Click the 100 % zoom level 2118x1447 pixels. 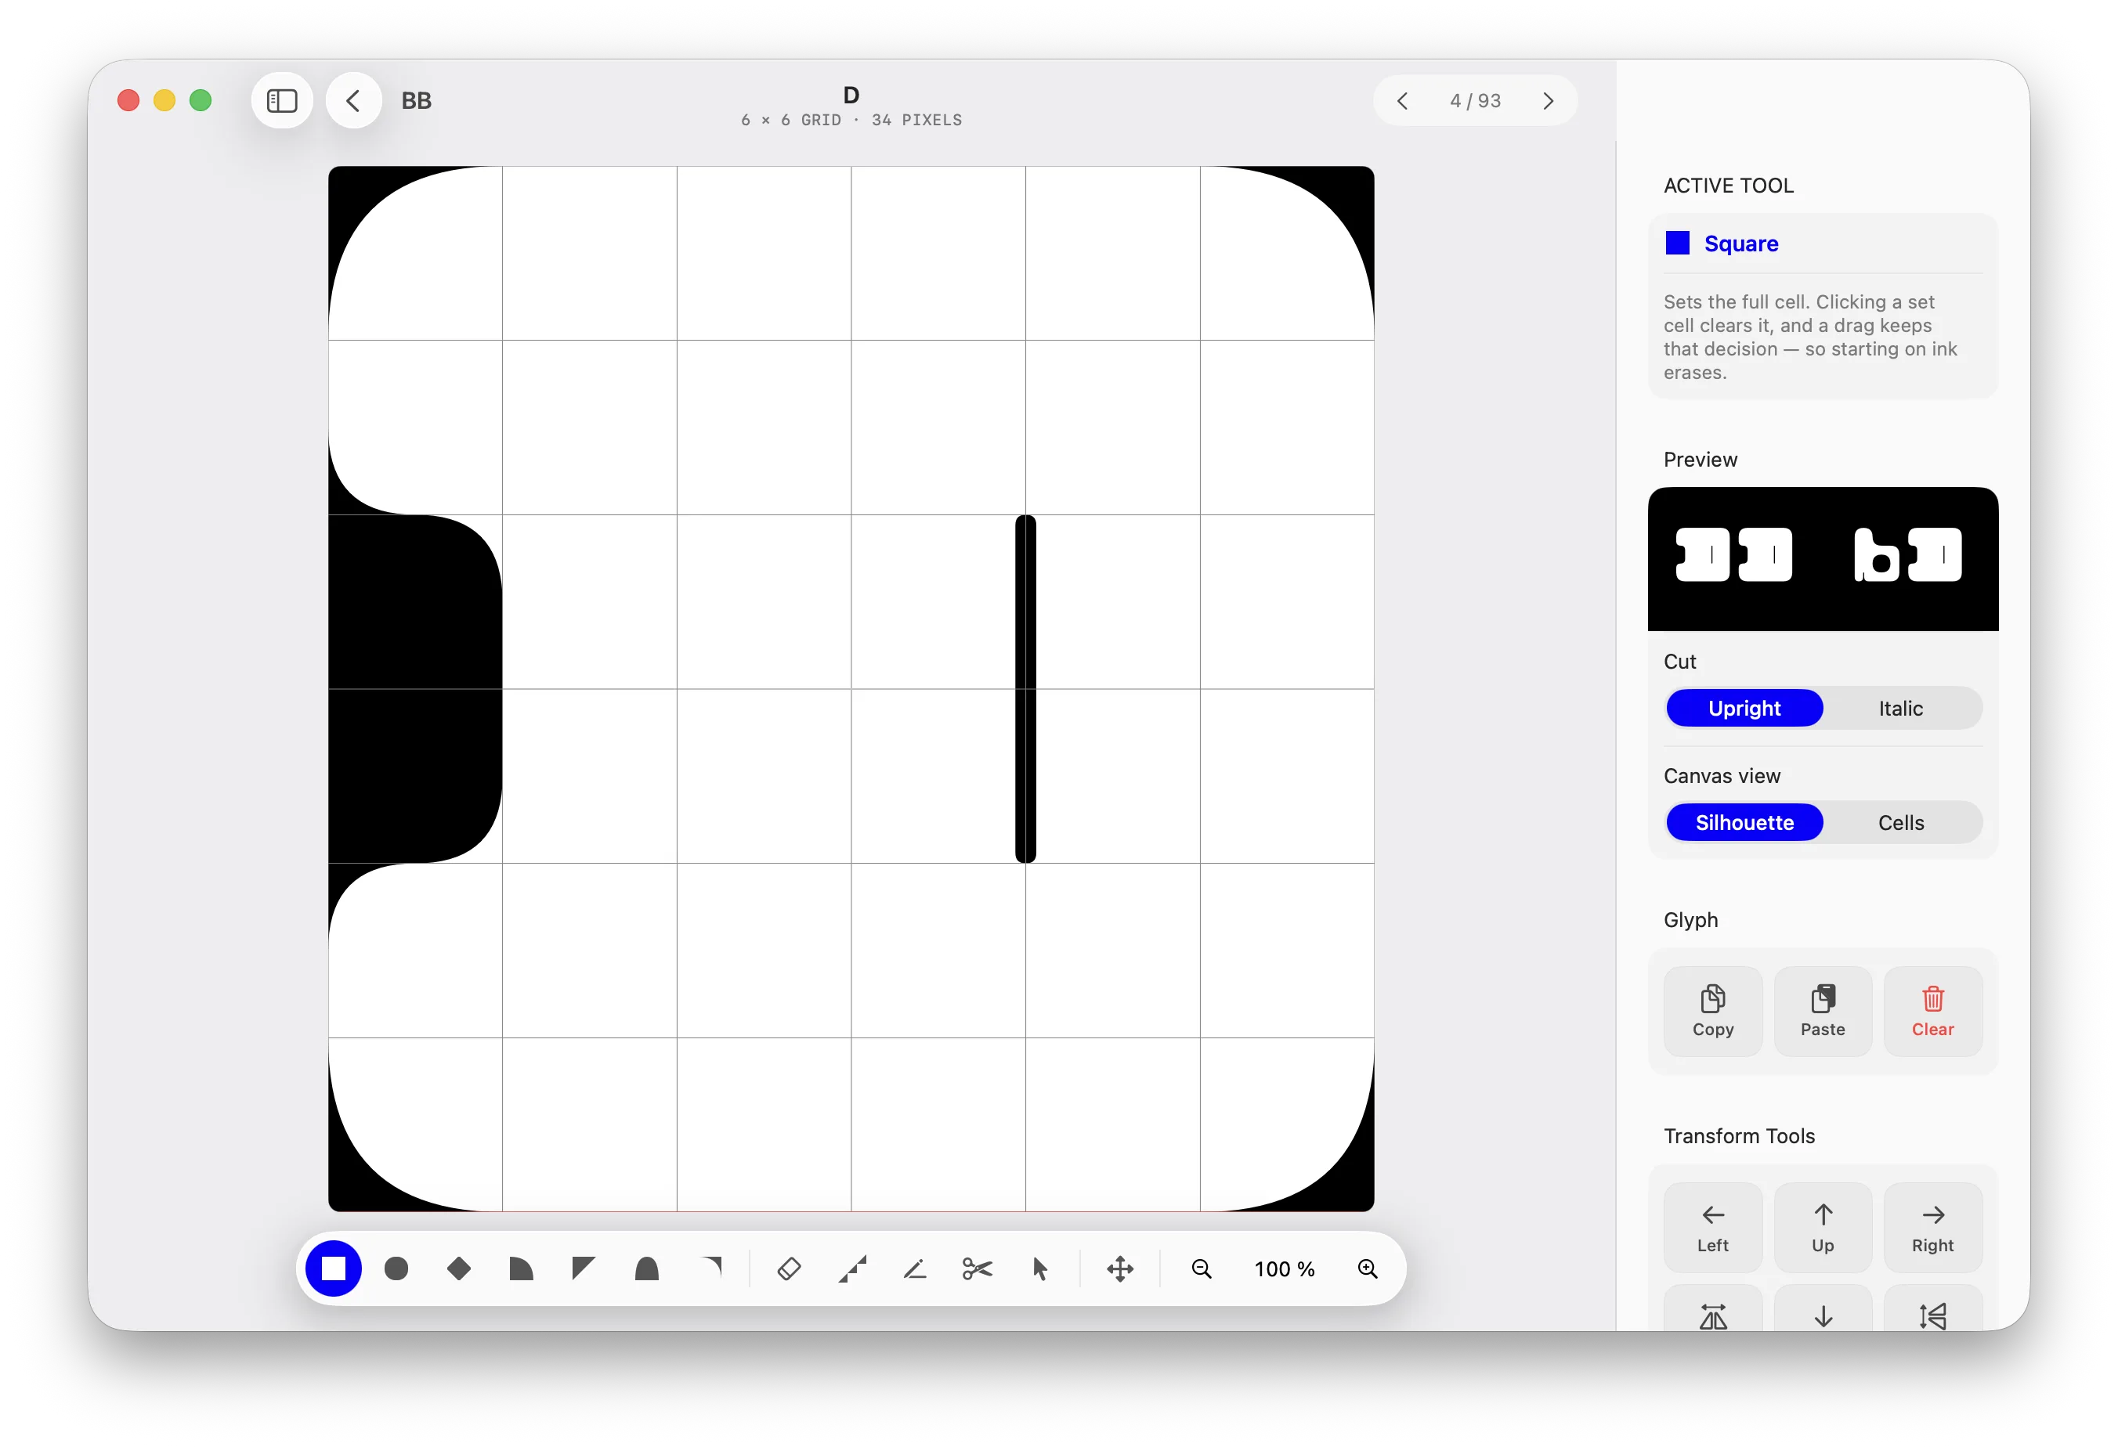[x=1284, y=1268]
